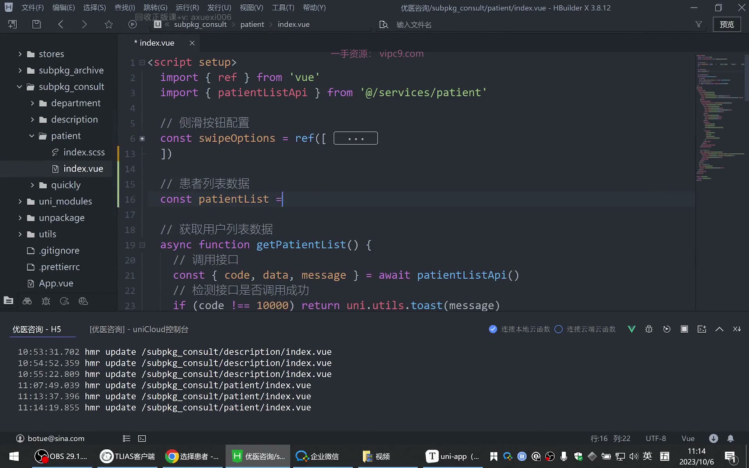Click the 预览 preview button

[727, 24]
